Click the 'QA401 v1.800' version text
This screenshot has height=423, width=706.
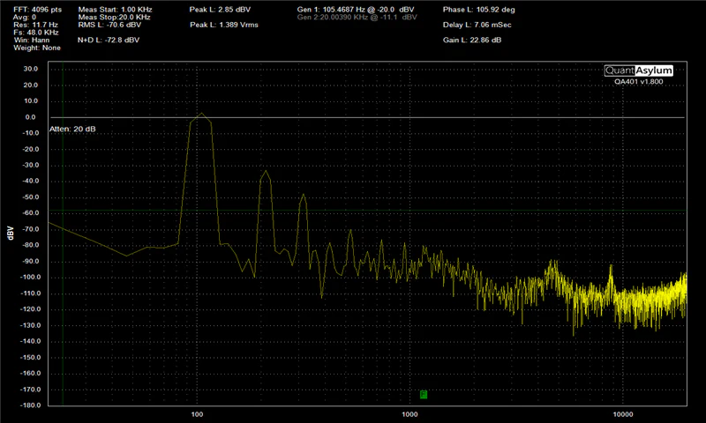(x=638, y=82)
